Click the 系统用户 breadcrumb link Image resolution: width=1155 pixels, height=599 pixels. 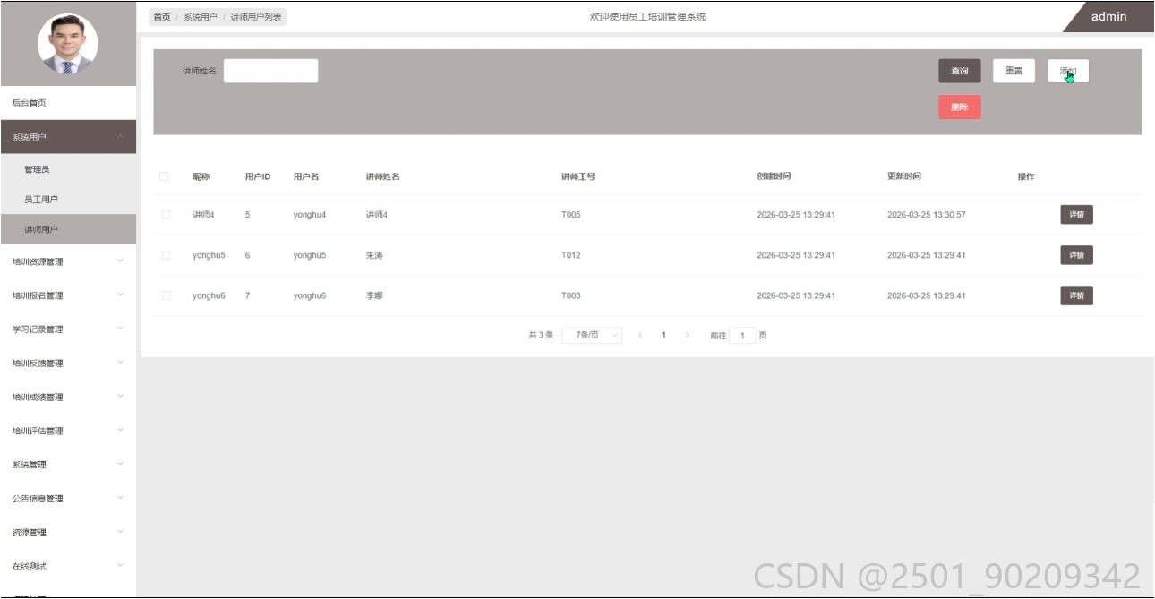201,17
